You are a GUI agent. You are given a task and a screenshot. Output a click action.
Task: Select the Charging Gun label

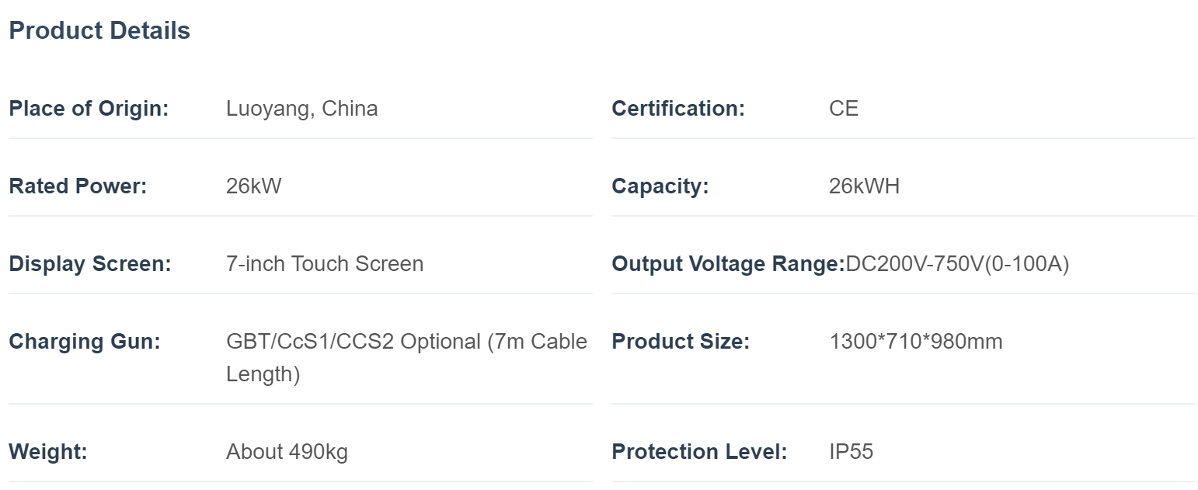85,342
